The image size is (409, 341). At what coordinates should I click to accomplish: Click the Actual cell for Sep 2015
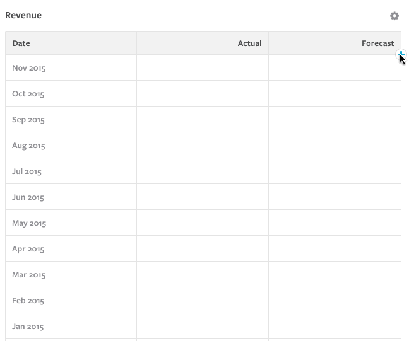click(x=203, y=120)
